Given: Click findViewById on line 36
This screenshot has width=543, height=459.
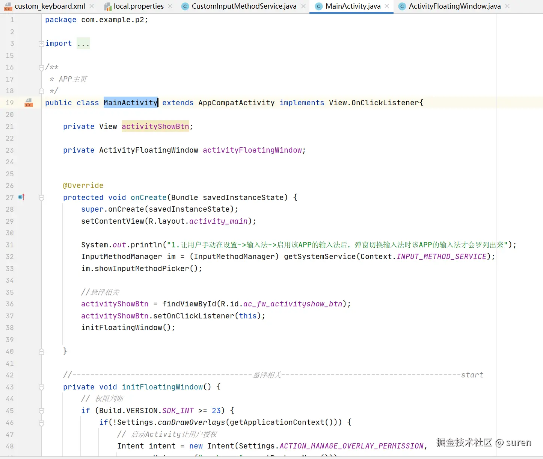Looking at the screenshot, I should click(x=189, y=304).
